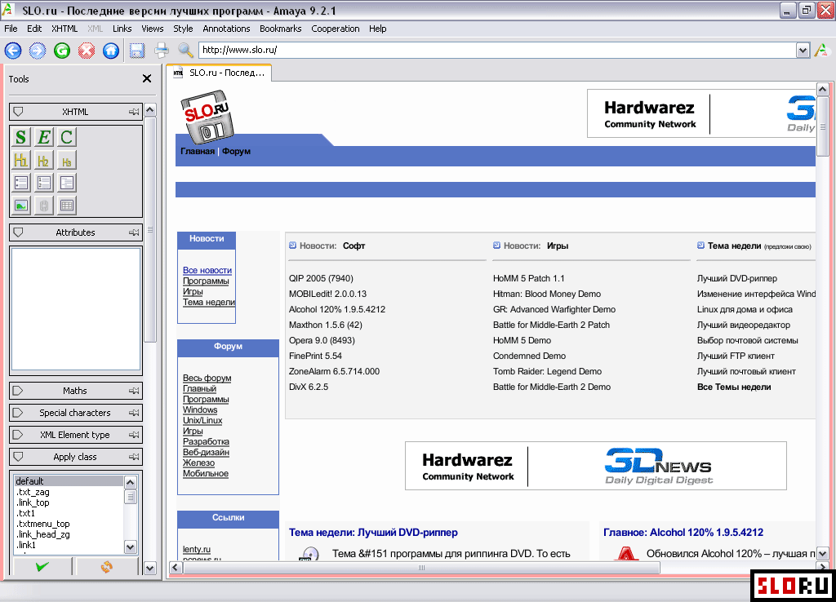
Task: Click 'Tomb Raider: Legend Demo' item
Action: (x=548, y=371)
